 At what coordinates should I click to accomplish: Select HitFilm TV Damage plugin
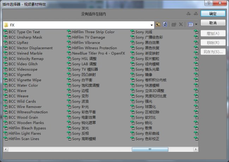[x=86, y=37]
